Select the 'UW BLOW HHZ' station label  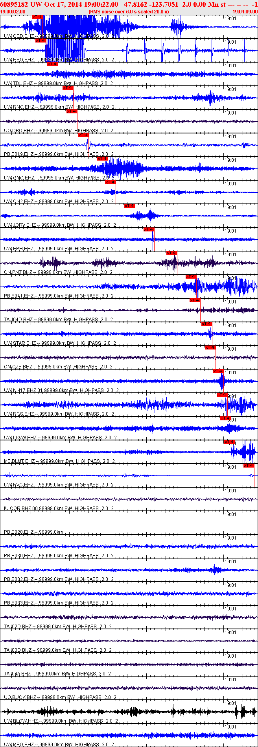point(21,721)
